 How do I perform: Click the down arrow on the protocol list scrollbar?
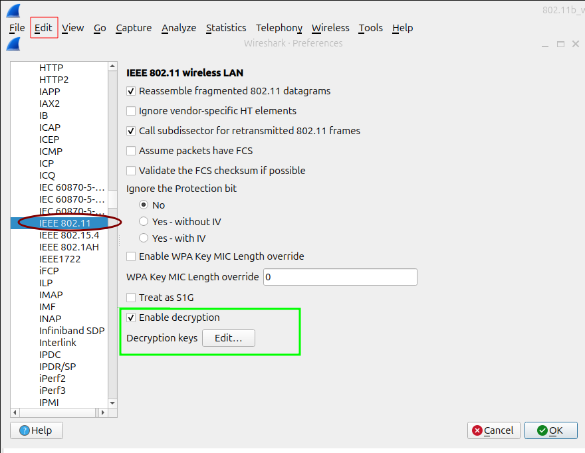pos(112,402)
